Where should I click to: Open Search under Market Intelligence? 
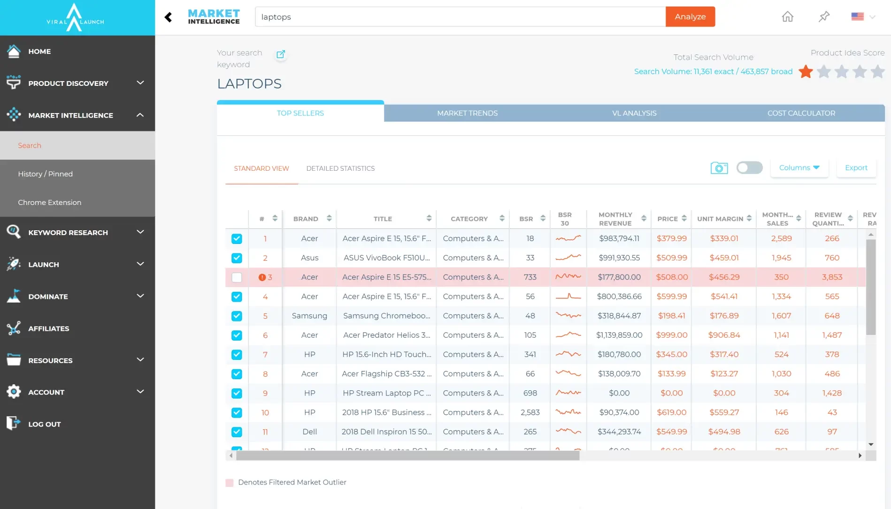[77, 145]
